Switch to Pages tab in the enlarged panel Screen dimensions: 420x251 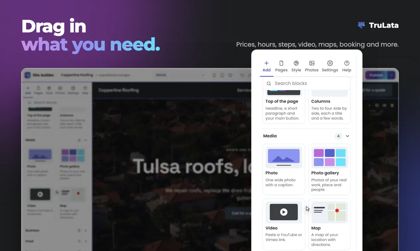281,66
